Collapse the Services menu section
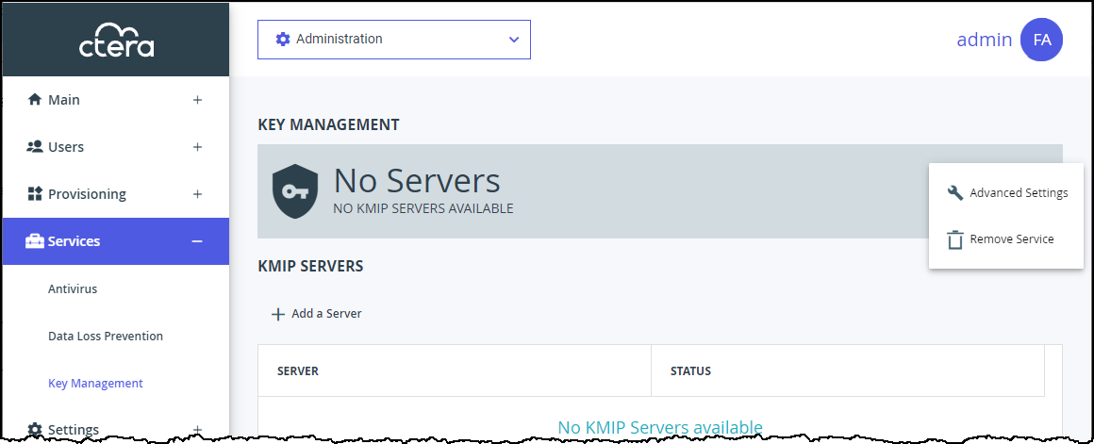The height and width of the screenshot is (444, 1094). coord(197,241)
